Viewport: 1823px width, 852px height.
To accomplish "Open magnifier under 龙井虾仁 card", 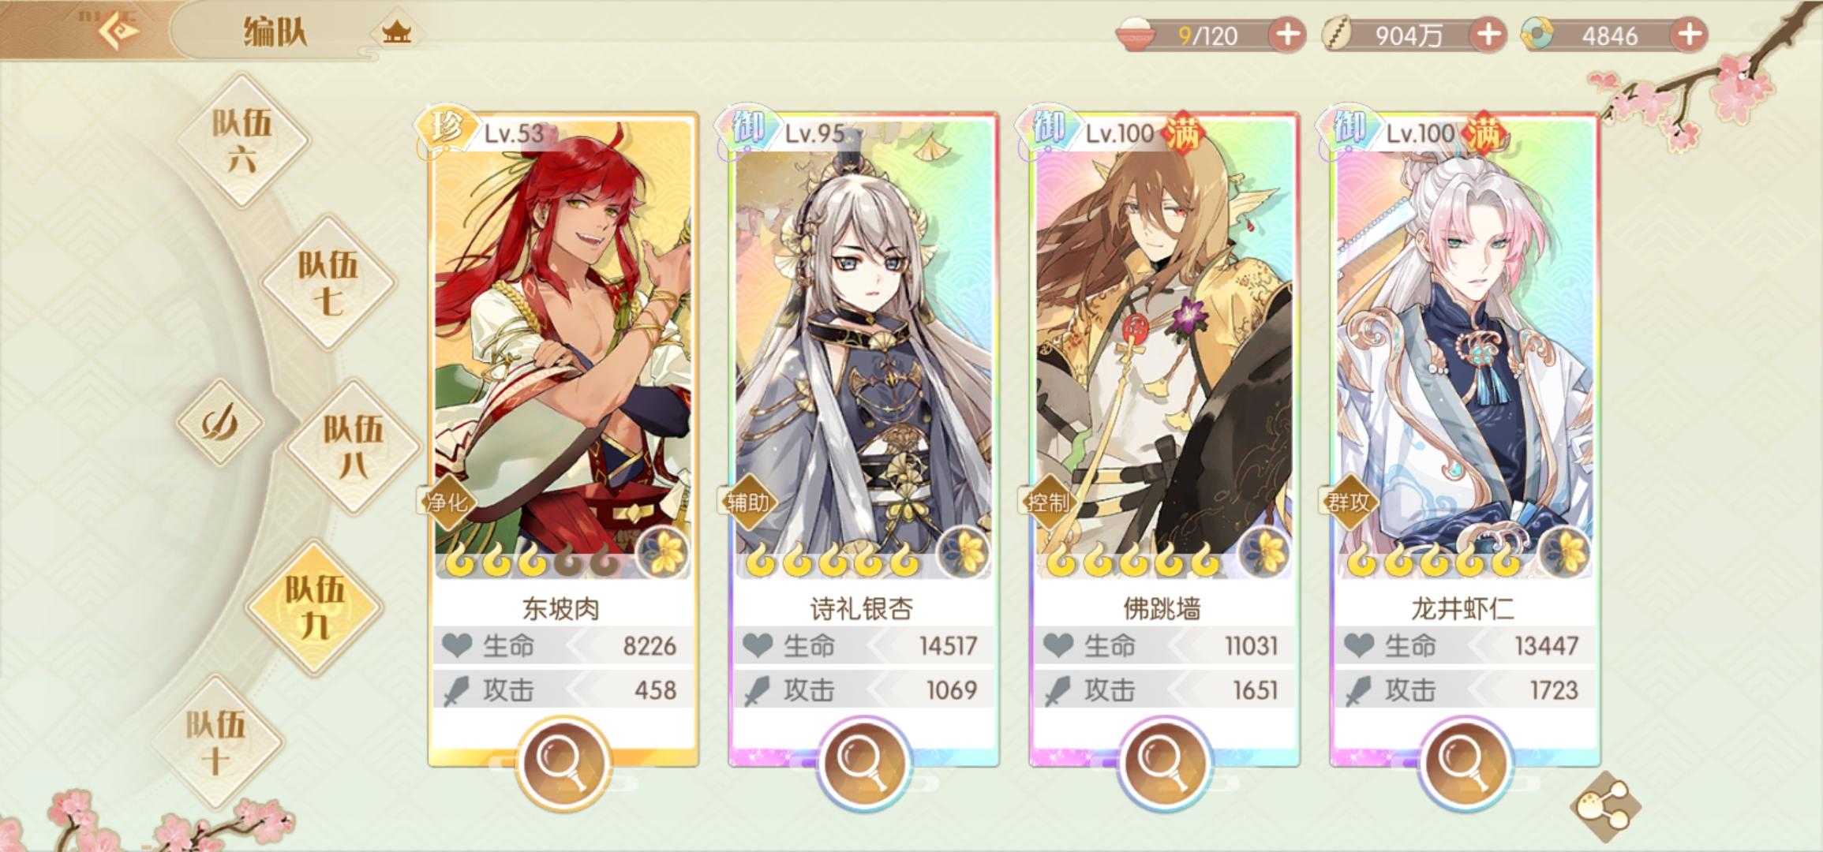I will click(1464, 762).
